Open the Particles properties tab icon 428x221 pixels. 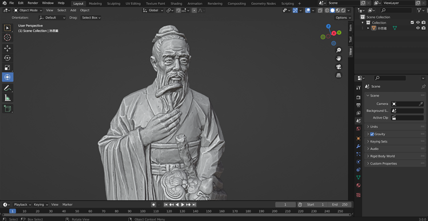click(358, 154)
